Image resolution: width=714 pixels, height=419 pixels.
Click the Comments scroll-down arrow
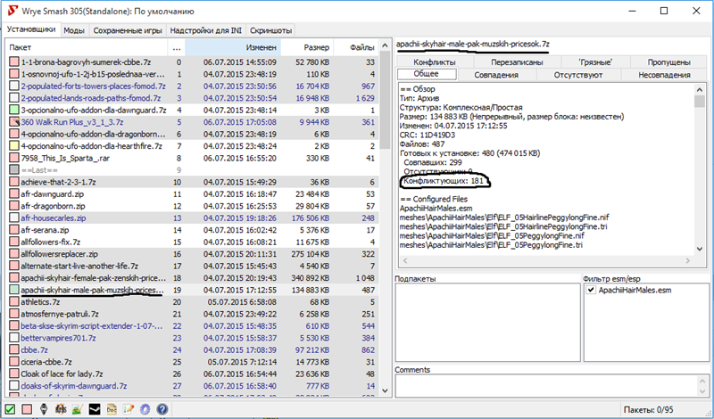(x=702, y=391)
